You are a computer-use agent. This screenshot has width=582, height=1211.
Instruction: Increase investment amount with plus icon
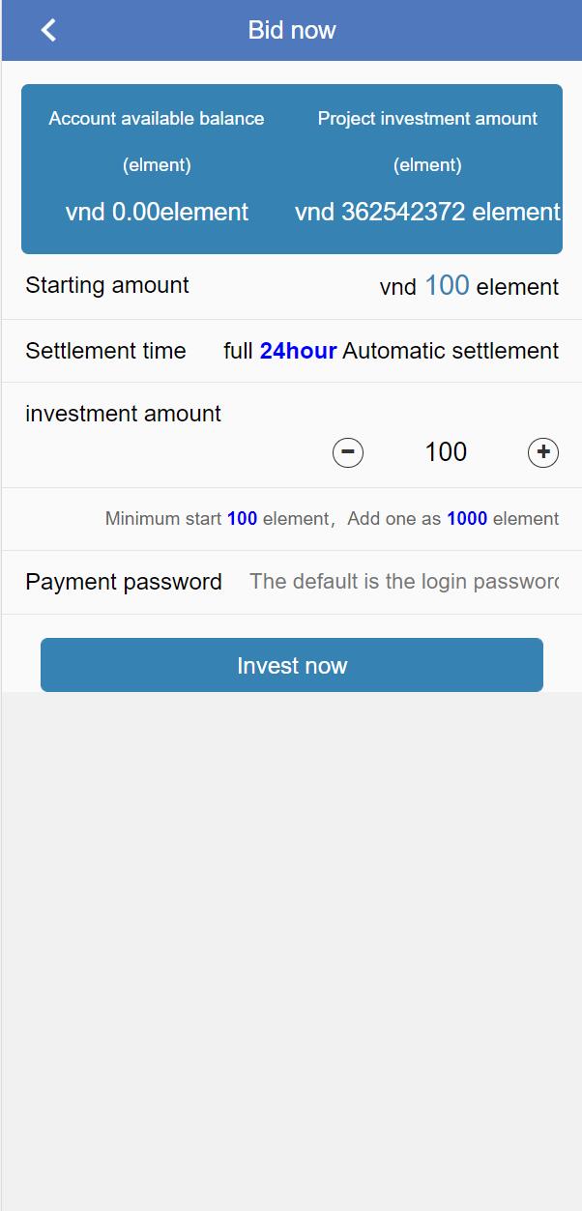(543, 452)
